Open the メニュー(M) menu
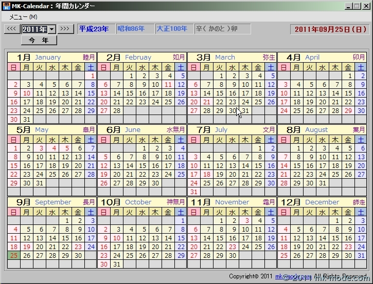The image size is (373, 284). [23, 17]
